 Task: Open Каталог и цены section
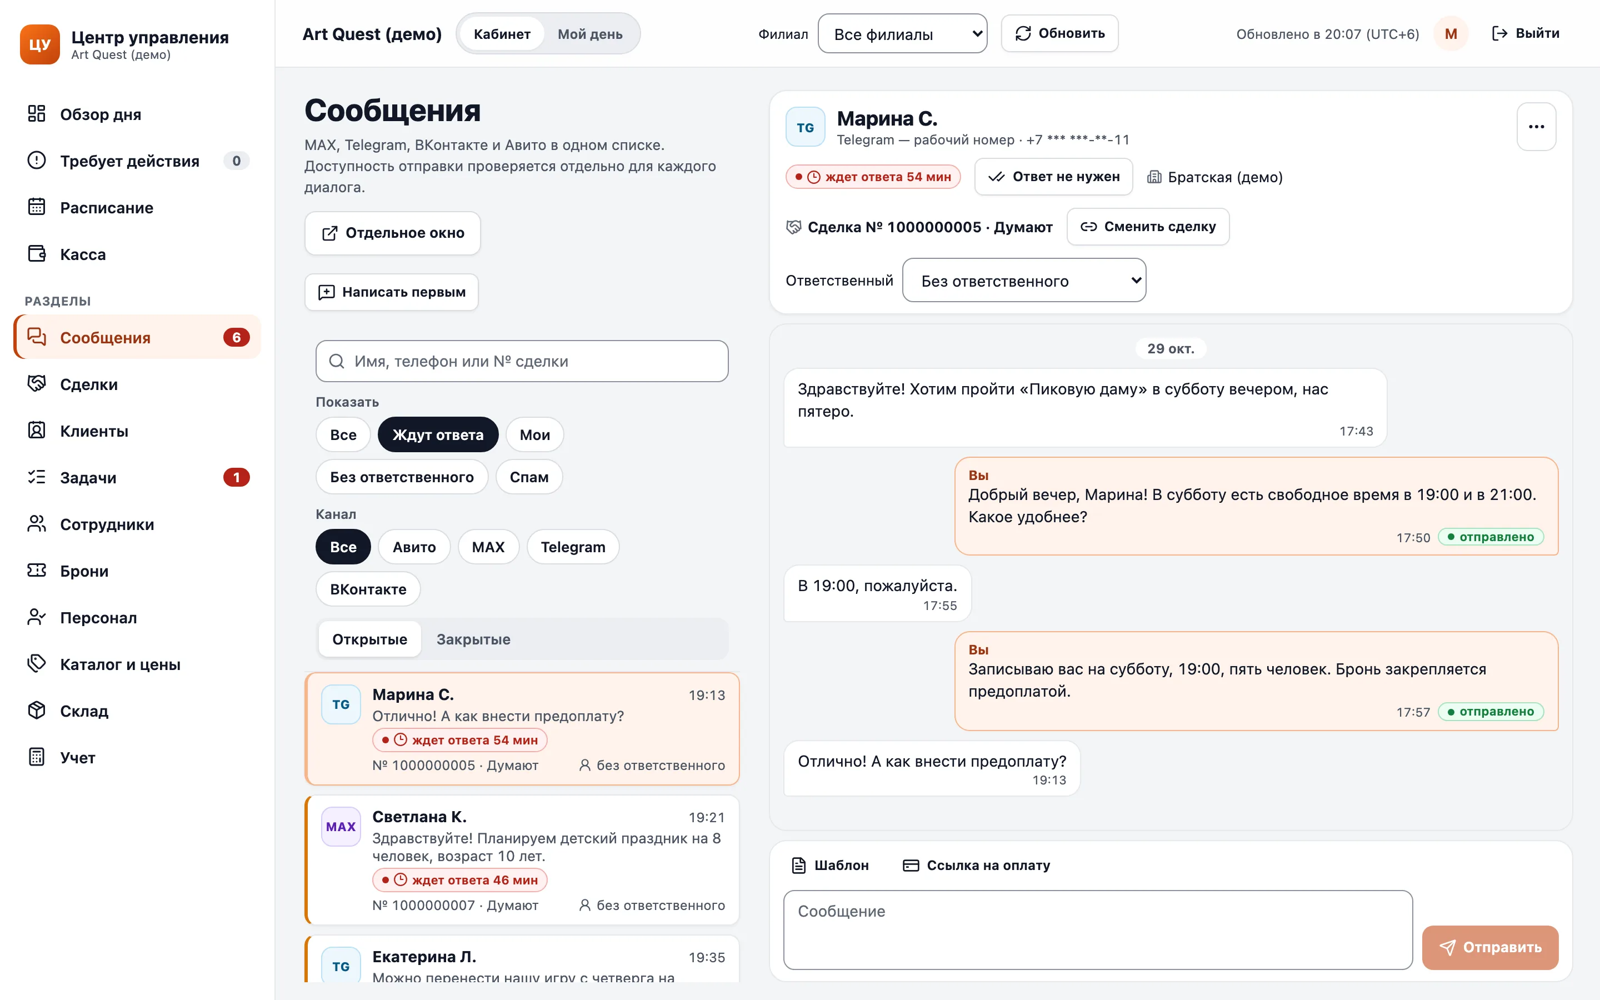click(137, 664)
